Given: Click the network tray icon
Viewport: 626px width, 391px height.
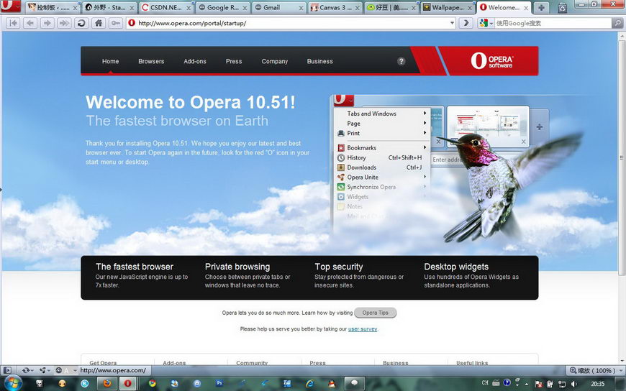Looking at the screenshot, I should [x=562, y=384].
